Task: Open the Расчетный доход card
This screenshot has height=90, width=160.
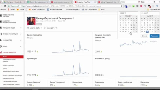Action: pos(126,67)
